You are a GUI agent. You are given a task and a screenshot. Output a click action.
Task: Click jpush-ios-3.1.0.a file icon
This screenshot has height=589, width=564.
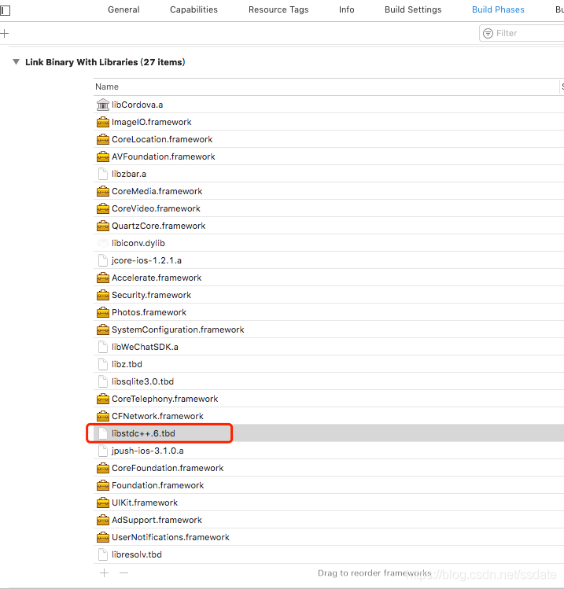tap(102, 451)
